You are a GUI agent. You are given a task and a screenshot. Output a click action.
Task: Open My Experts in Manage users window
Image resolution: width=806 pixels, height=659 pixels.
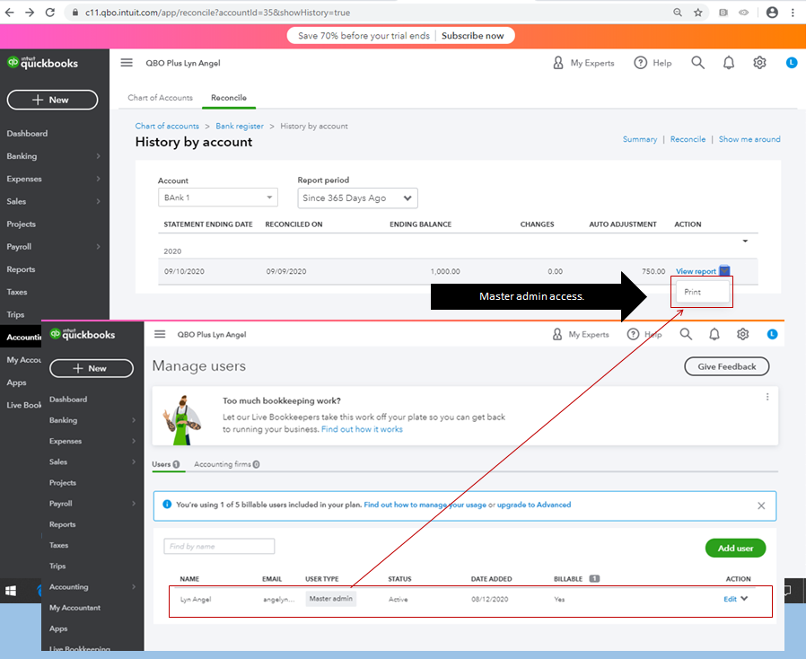click(581, 334)
